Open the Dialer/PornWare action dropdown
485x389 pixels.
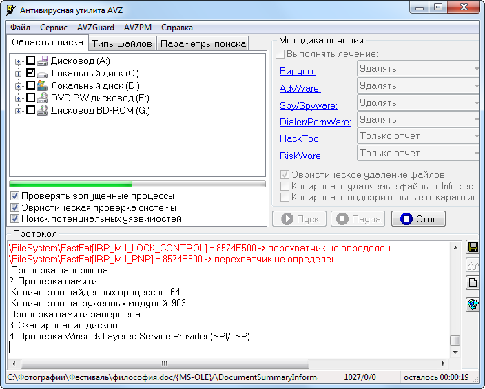418,119
